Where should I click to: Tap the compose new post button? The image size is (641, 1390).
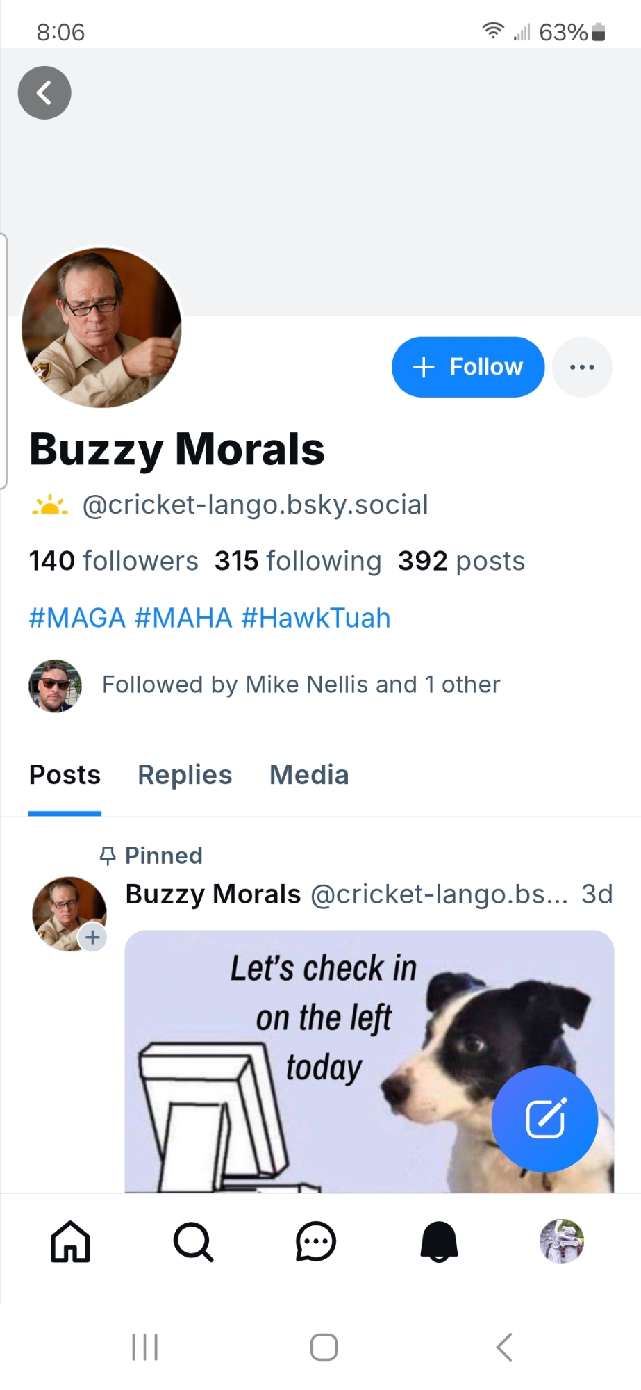(544, 1119)
